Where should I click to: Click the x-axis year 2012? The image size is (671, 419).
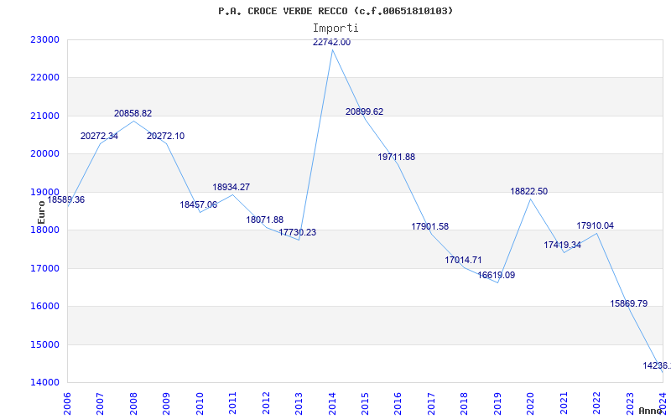point(266,403)
